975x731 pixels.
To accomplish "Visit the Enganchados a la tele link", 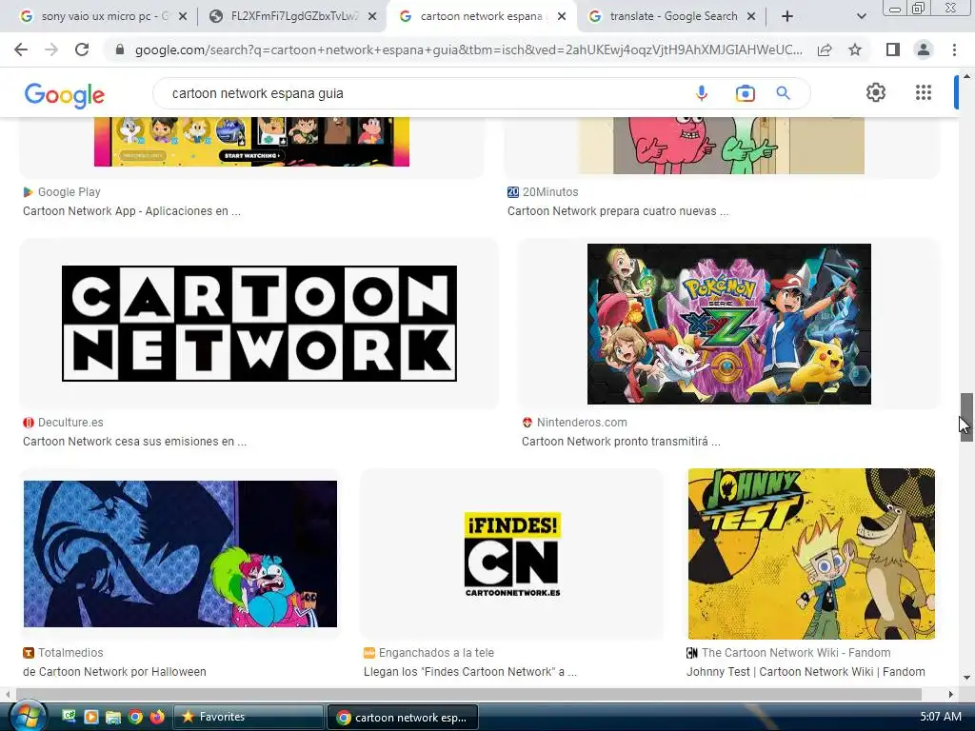I will 429,653.
